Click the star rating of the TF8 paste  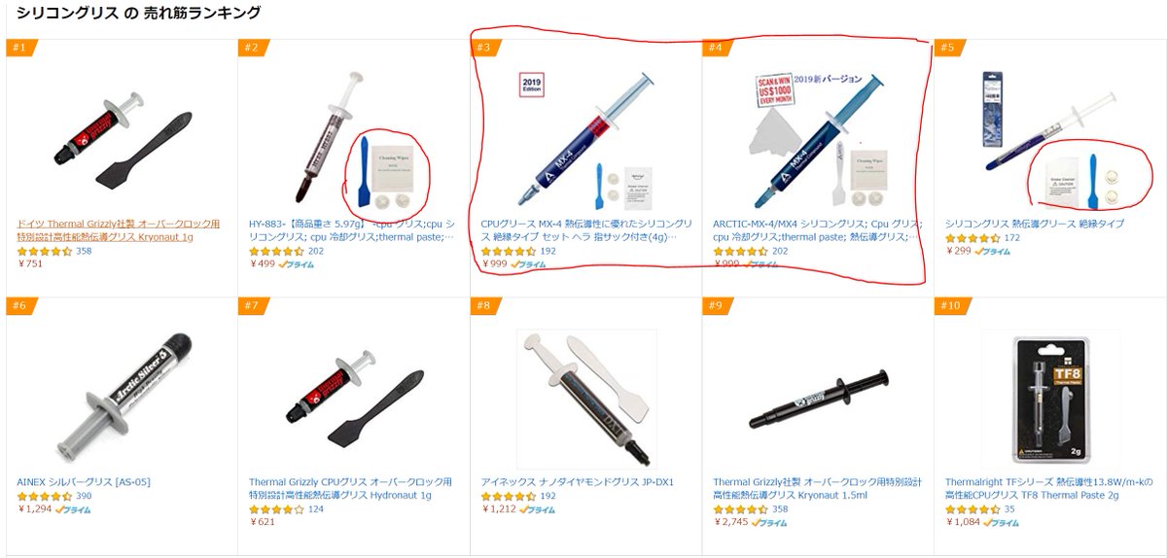point(972,509)
